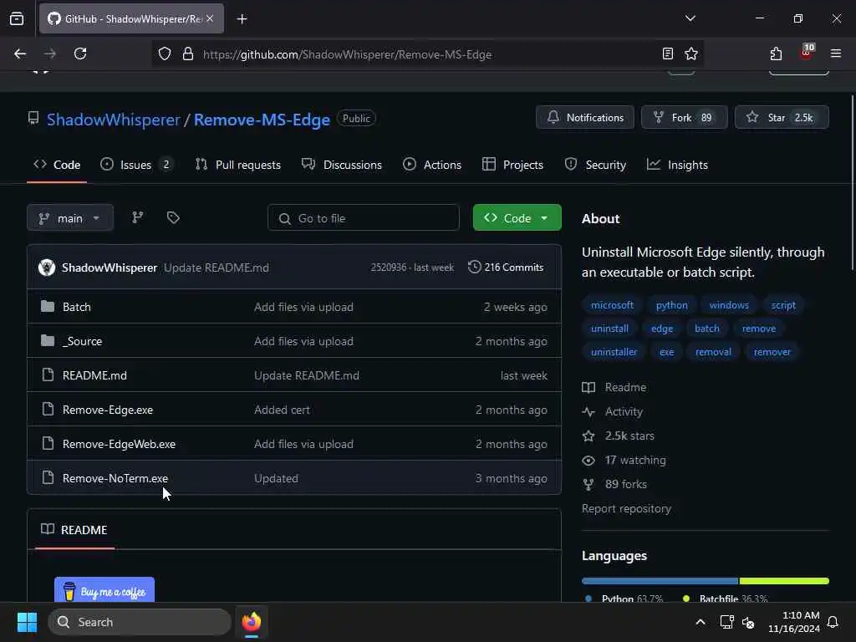Select the uninstaller topic tag

(x=614, y=352)
